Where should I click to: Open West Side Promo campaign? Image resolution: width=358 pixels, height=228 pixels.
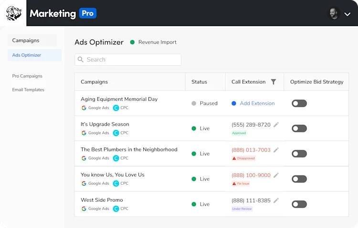tap(102, 200)
